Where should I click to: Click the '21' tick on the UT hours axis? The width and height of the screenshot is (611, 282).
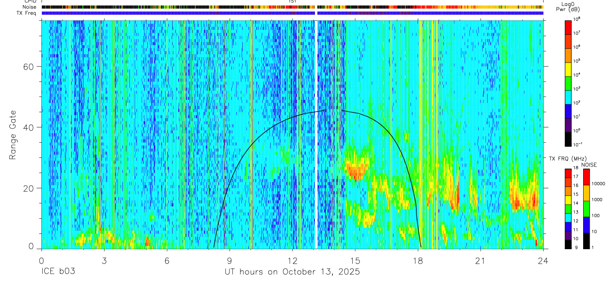(x=481, y=260)
